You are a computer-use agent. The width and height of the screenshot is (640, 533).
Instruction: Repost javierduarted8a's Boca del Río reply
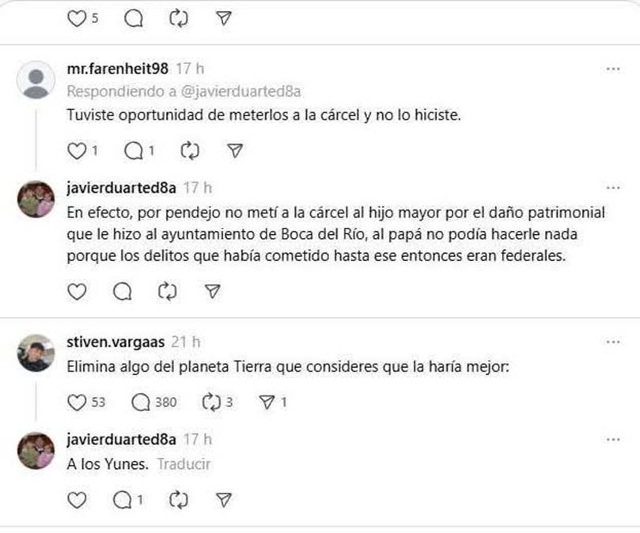(x=167, y=293)
